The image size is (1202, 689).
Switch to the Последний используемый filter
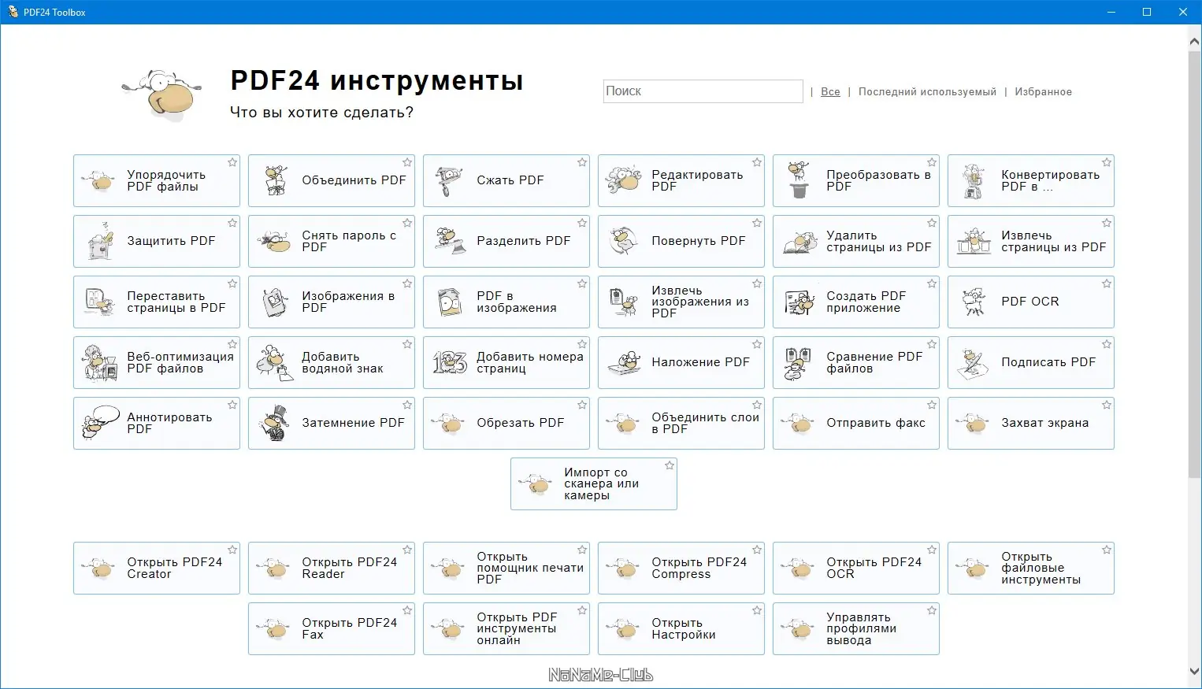point(927,92)
